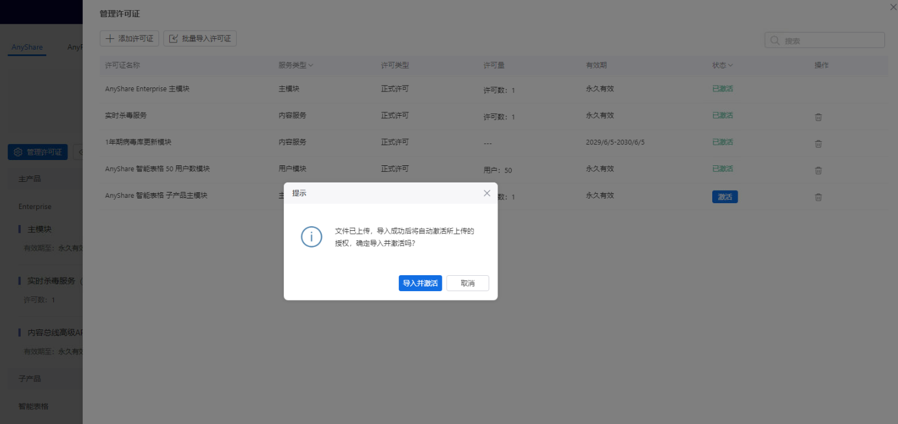
Task: Click the 用户模块 service type cell
Action: pyautogui.click(x=292, y=168)
